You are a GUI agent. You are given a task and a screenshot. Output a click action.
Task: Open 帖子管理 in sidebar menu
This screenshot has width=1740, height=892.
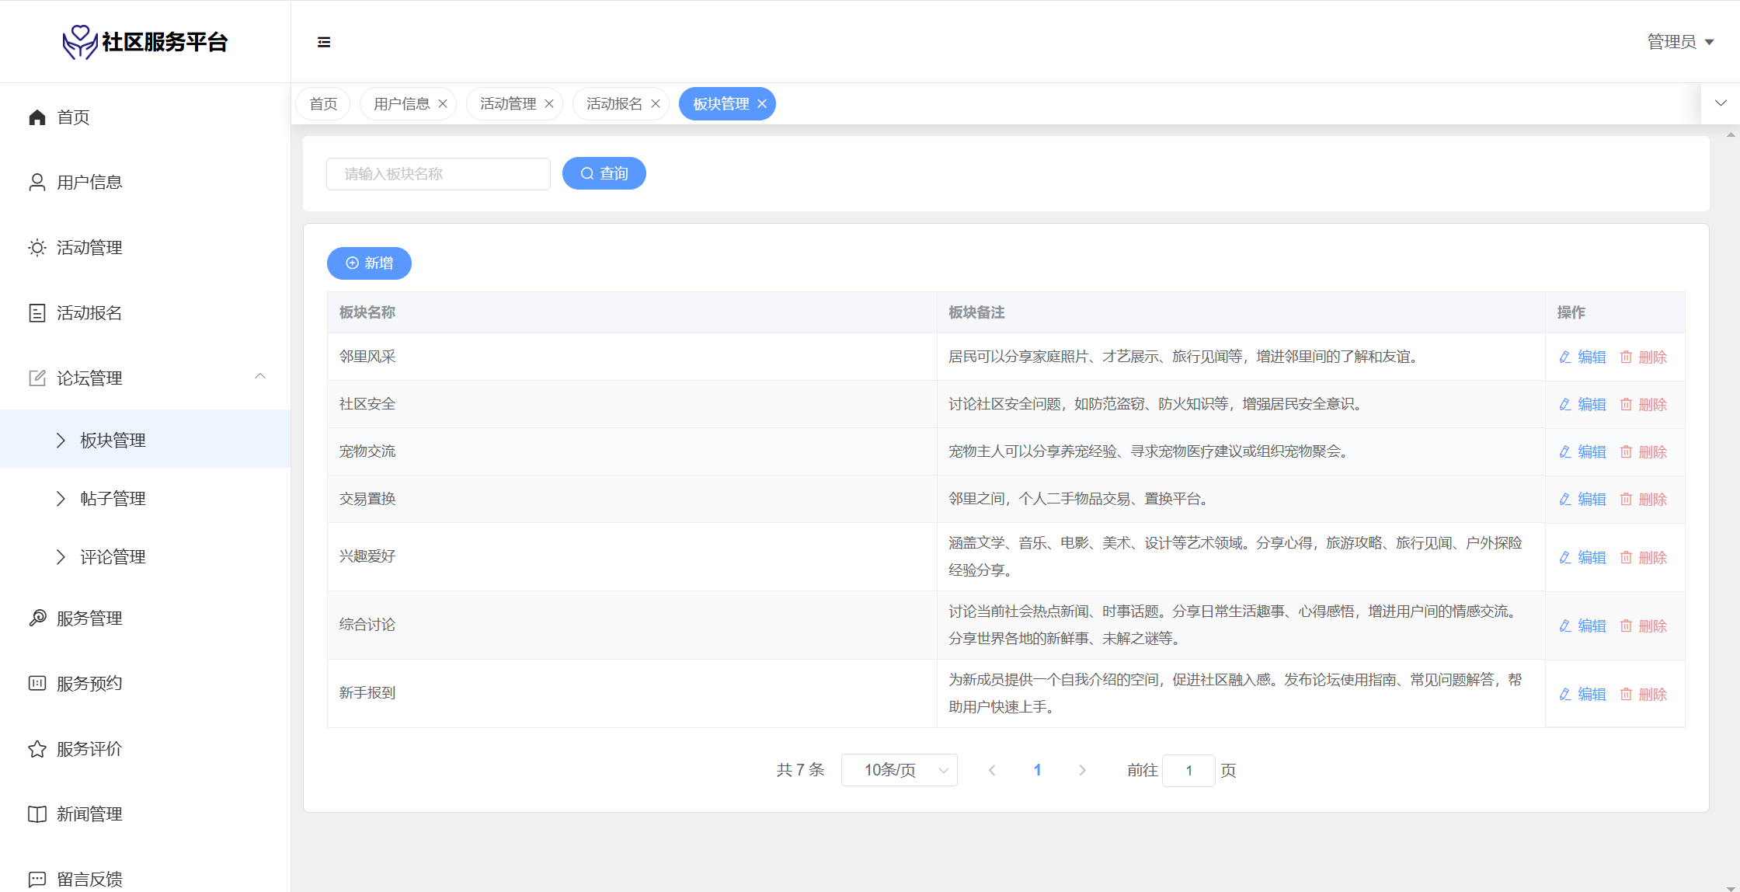pos(113,499)
